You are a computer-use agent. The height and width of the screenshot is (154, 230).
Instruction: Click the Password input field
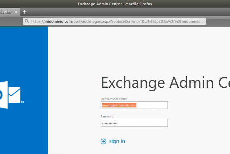pyautogui.click(x=134, y=123)
